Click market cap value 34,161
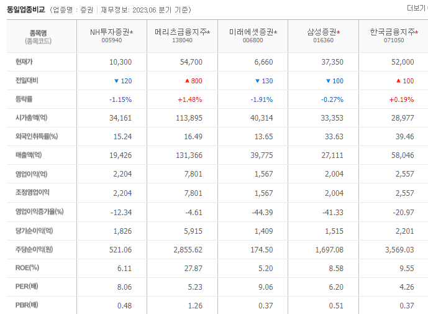 click(x=121, y=118)
